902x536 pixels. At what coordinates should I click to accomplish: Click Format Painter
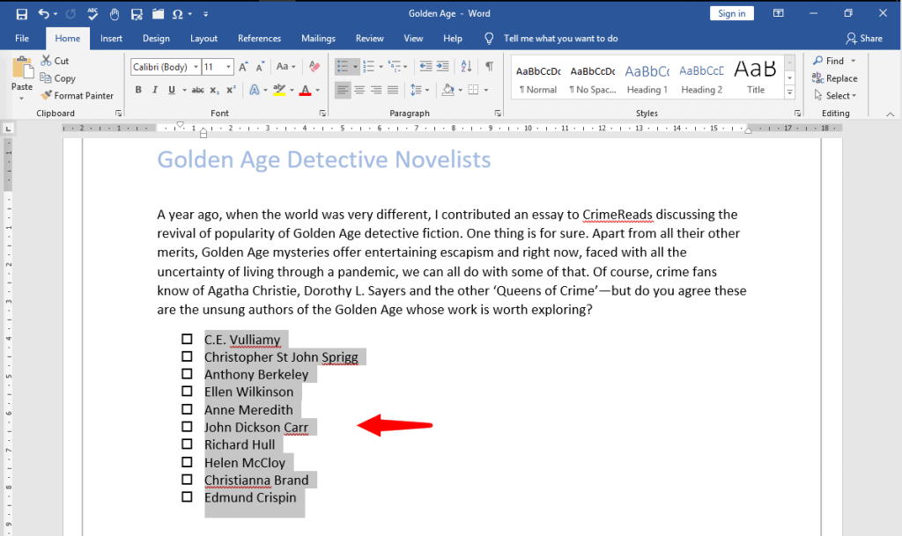pos(78,95)
